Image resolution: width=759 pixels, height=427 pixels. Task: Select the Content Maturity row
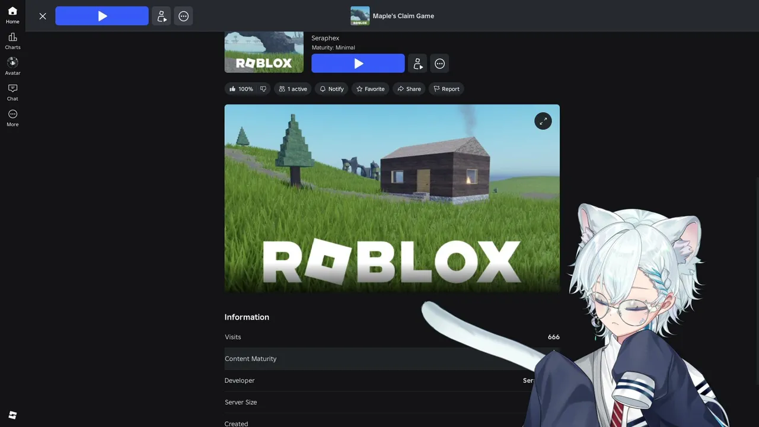pyautogui.click(x=392, y=359)
